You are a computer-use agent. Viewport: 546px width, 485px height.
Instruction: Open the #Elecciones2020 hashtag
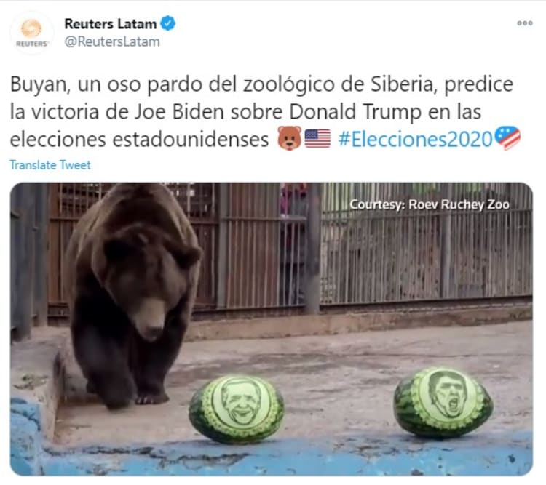tap(416, 139)
